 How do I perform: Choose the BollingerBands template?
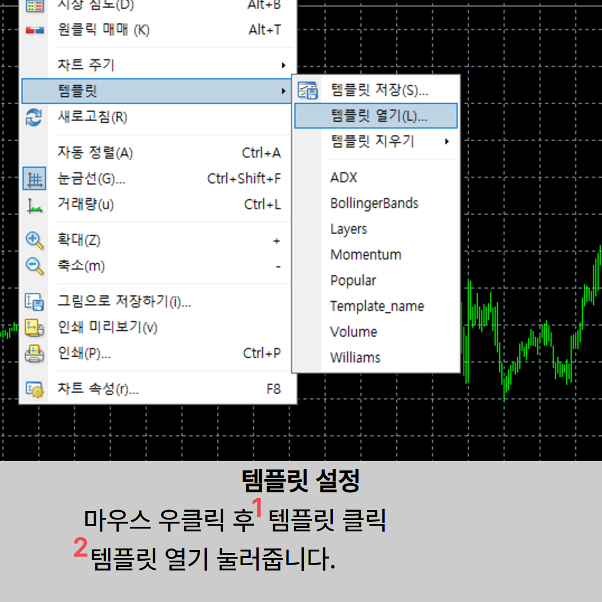374,203
